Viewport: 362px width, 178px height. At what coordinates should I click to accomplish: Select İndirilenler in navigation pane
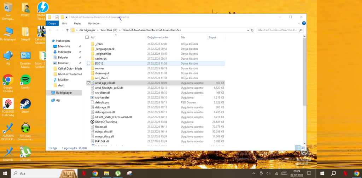coord(64,52)
